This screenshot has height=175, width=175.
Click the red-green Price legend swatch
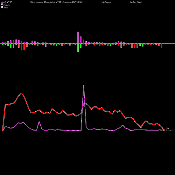[2, 7]
